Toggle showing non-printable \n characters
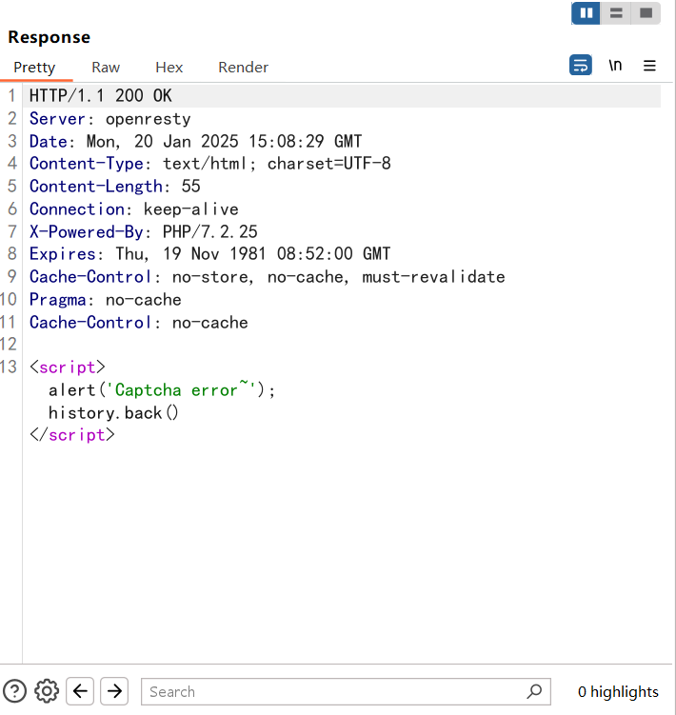 click(x=616, y=66)
